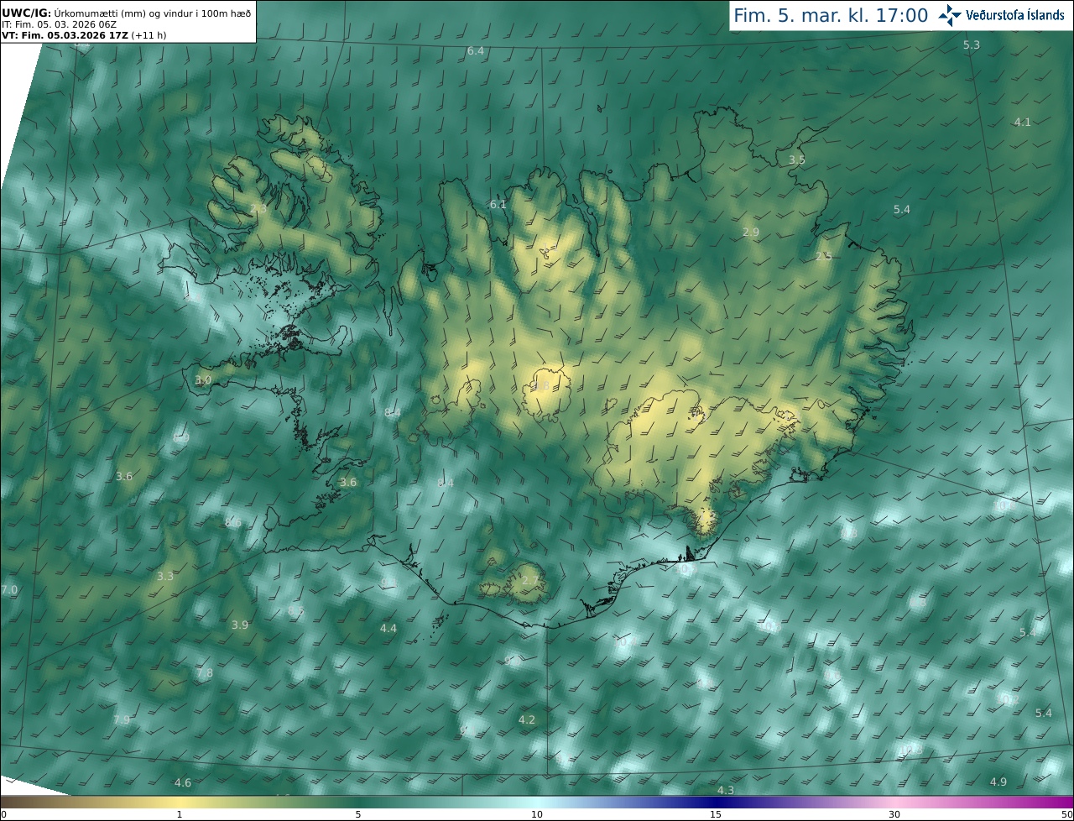Click the 'Fim. 5. mar. kl. 17:00' timestamp
Image resolution: width=1074 pixels, height=821 pixels.
(x=831, y=15)
